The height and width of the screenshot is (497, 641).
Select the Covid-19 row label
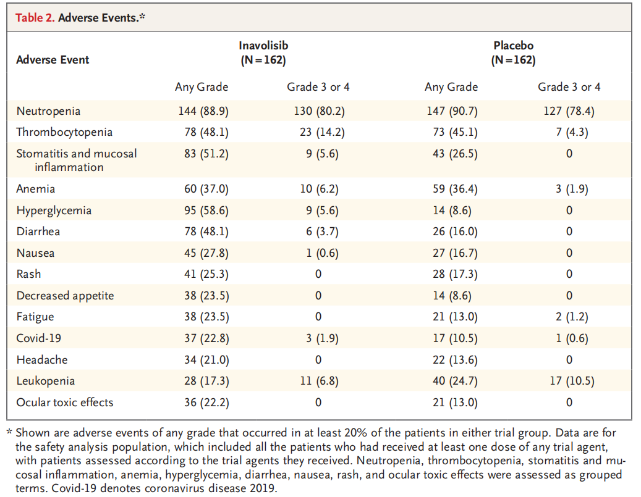[38, 338]
